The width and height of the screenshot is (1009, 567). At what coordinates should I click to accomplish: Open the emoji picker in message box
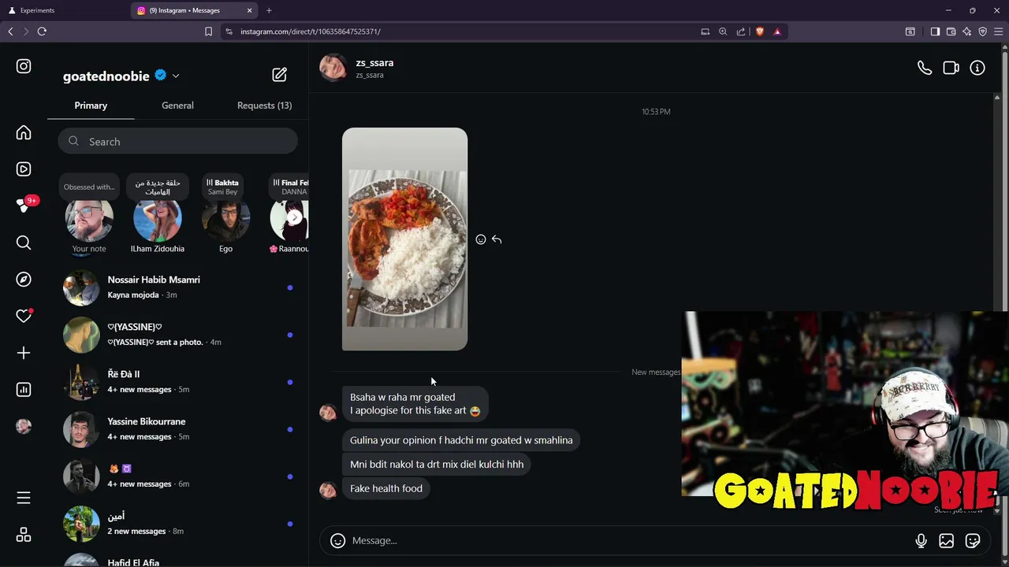point(337,540)
